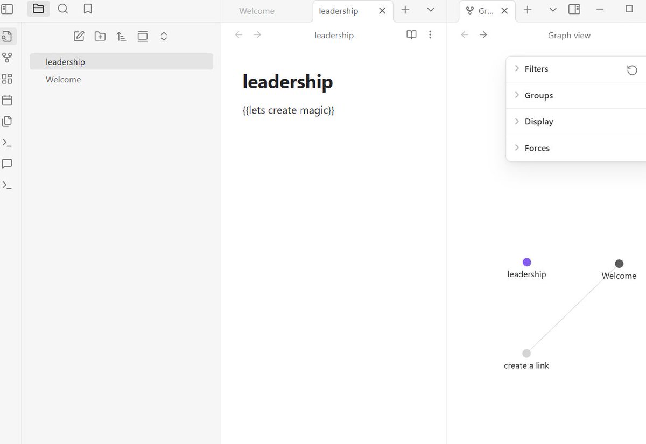Create a new folder icon
The width and height of the screenshot is (646, 444).
100,37
